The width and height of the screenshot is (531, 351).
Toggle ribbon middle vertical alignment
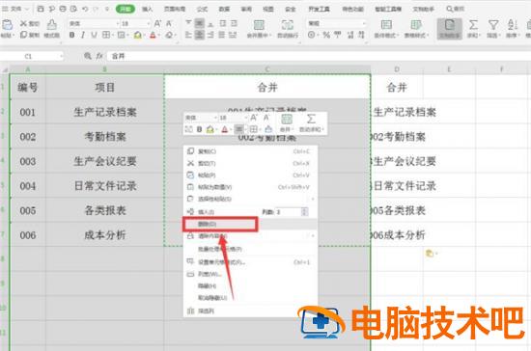click(x=200, y=23)
